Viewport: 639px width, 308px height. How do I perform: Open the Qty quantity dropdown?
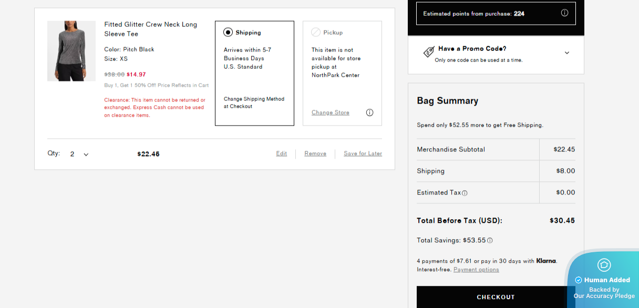point(79,154)
